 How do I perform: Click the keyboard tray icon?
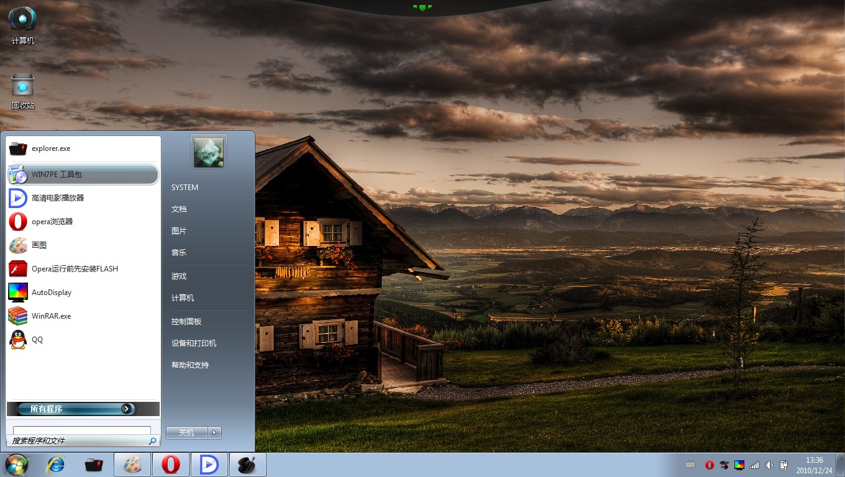pos(691,465)
